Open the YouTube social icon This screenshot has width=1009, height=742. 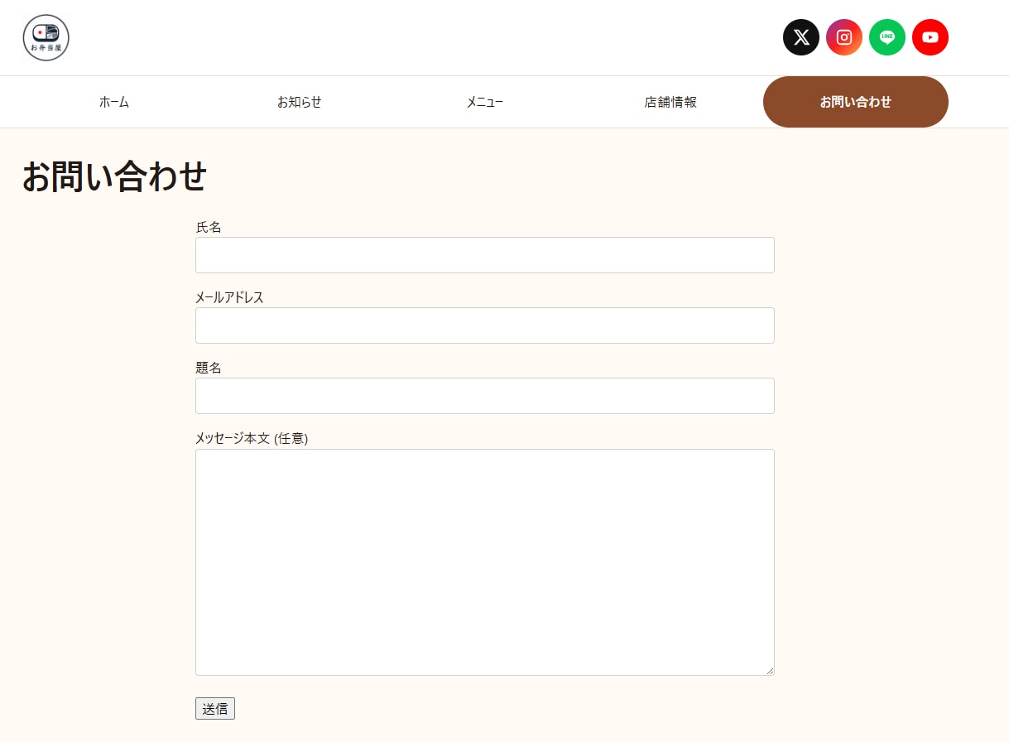[x=930, y=37]
